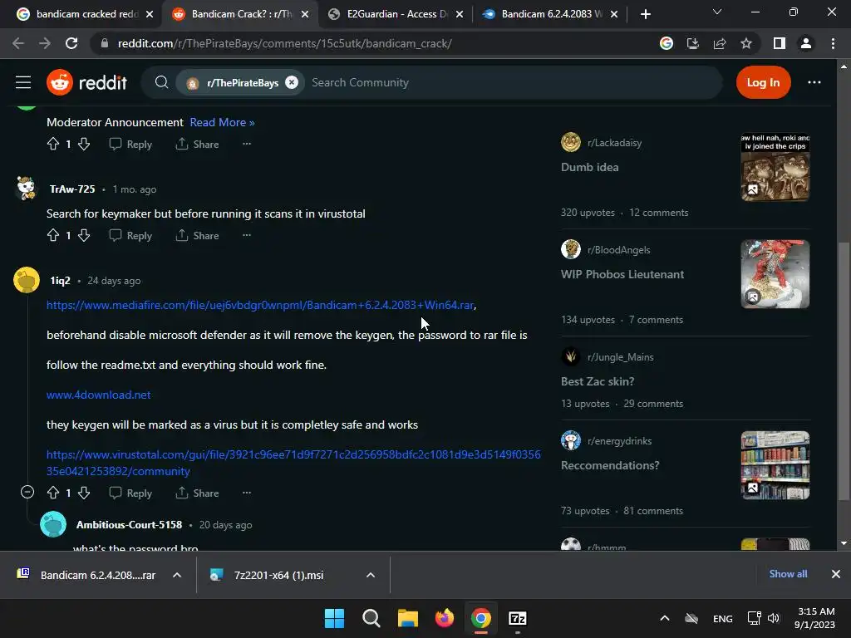Upvote TrAw-725's comment

tap(53, 235)
